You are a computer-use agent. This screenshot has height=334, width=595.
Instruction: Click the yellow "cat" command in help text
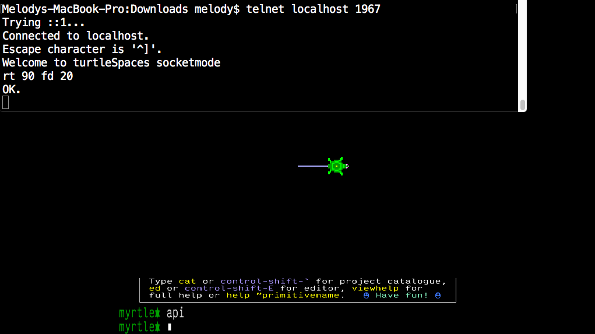(188, 281)
